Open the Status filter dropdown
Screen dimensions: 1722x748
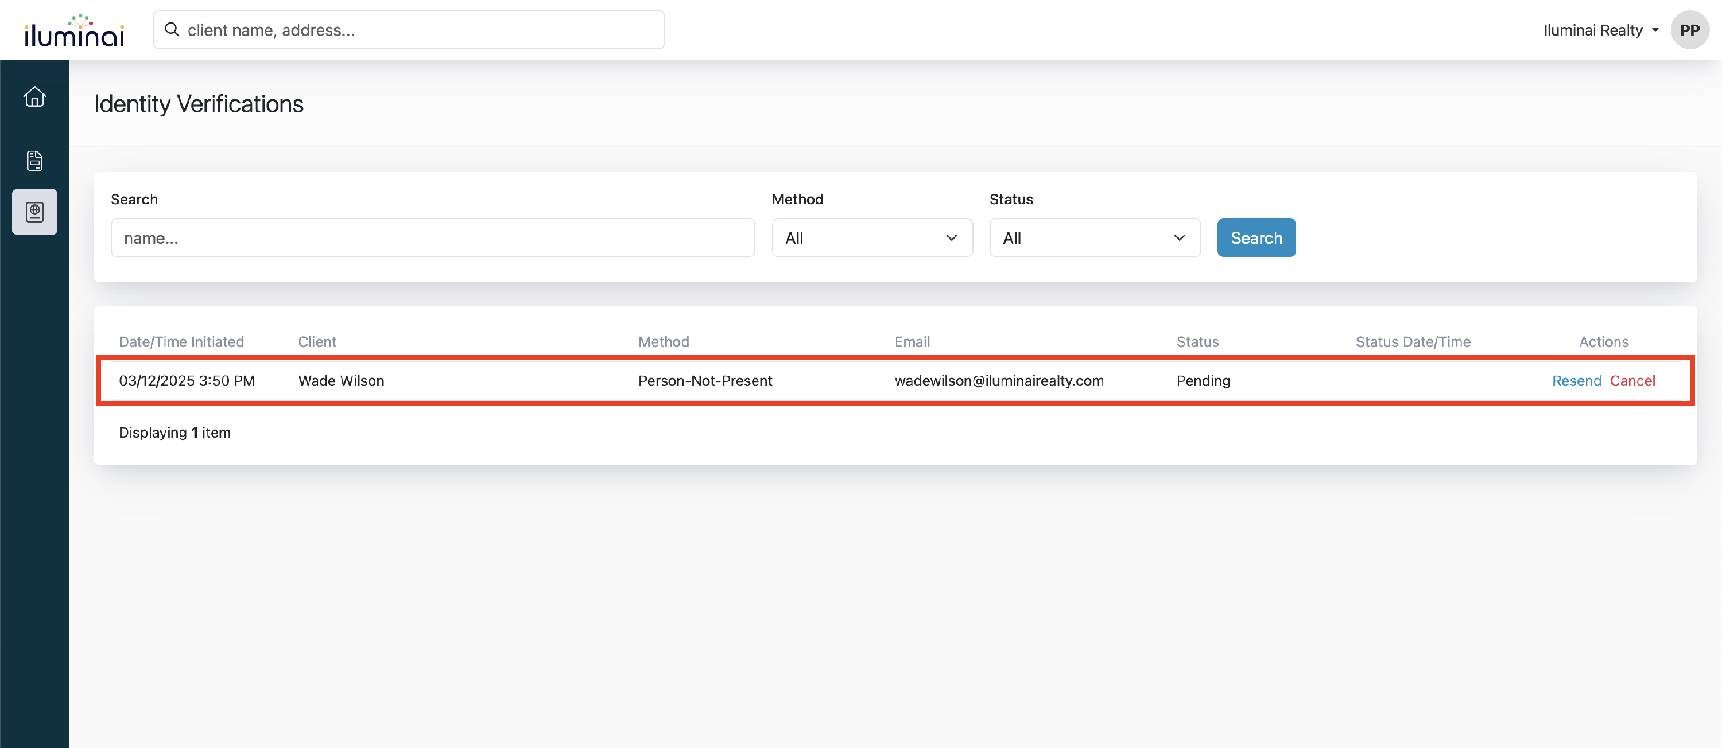[1095, 237]
